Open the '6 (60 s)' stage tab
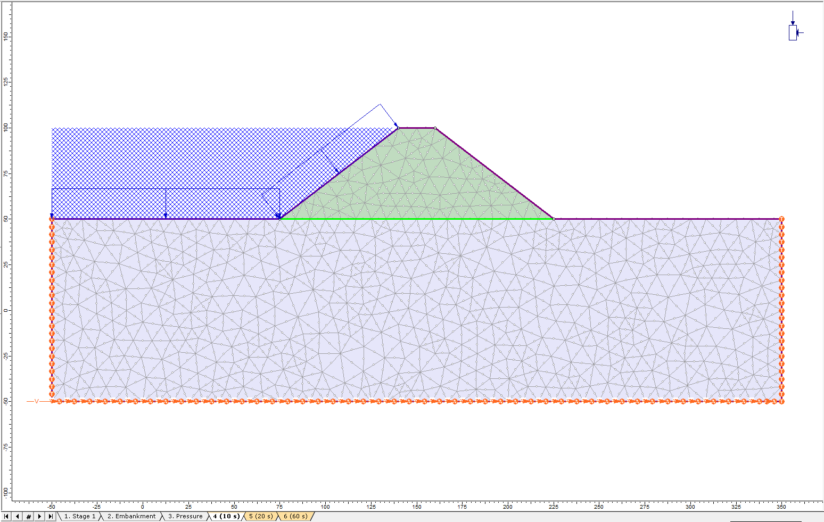This screenshot has height=522, width=824. coord(295,516)
